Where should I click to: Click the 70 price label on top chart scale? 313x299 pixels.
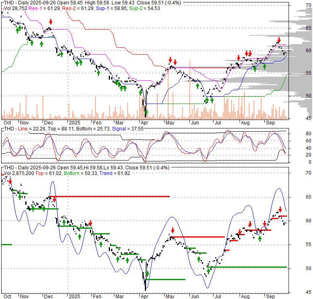coord(309,5)
